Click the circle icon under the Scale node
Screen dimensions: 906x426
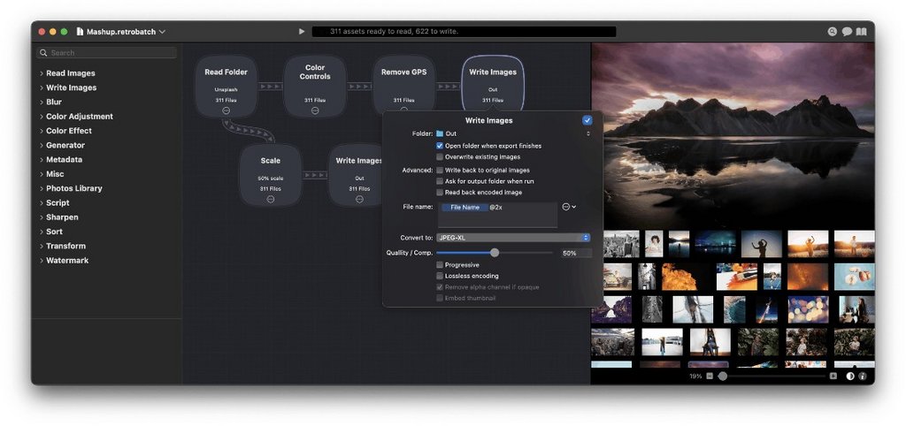[271, 199]
